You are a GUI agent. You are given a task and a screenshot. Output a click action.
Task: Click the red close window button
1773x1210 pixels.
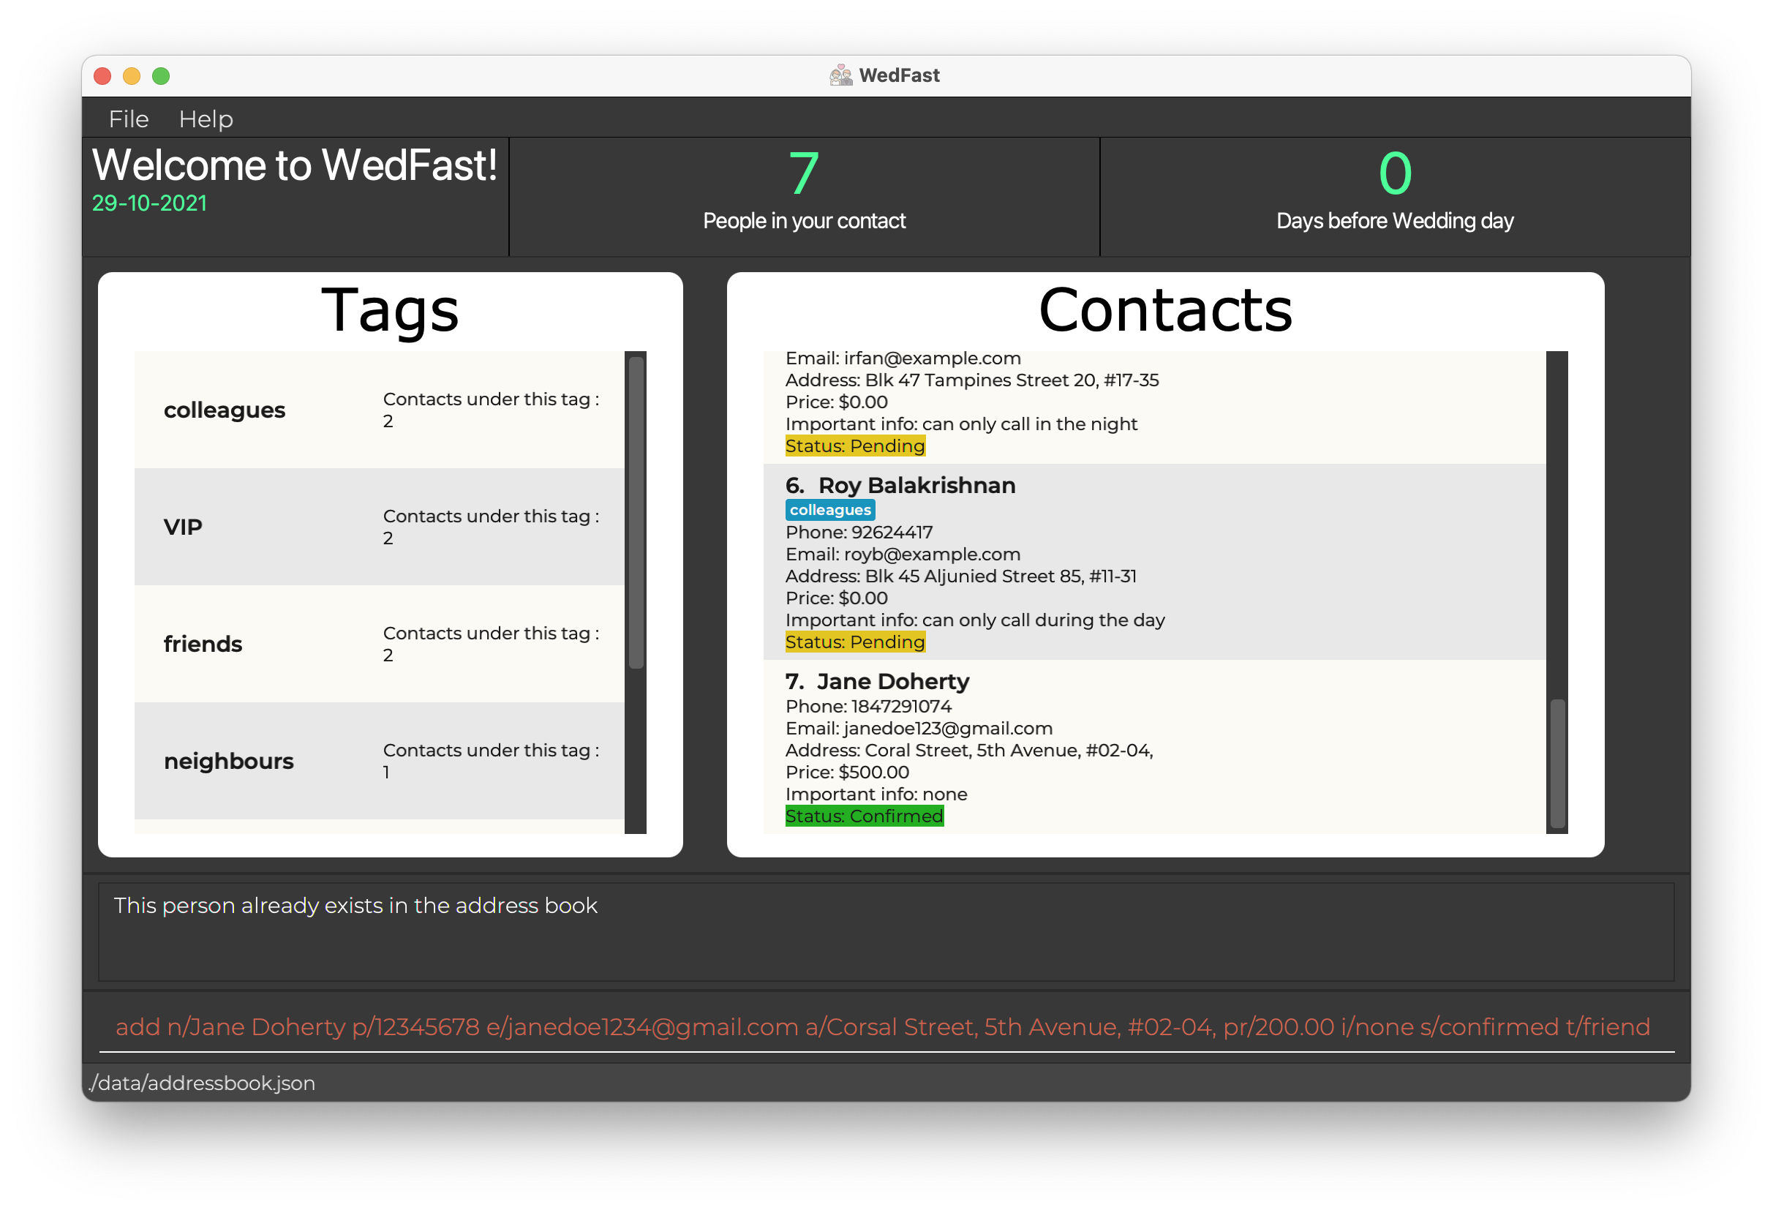pyautogui.click(x=102, y=76)
